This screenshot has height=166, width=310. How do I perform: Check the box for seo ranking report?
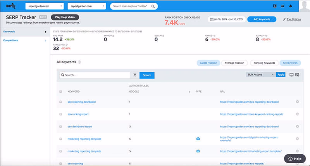pyautogui.click(x=60, y=114)
